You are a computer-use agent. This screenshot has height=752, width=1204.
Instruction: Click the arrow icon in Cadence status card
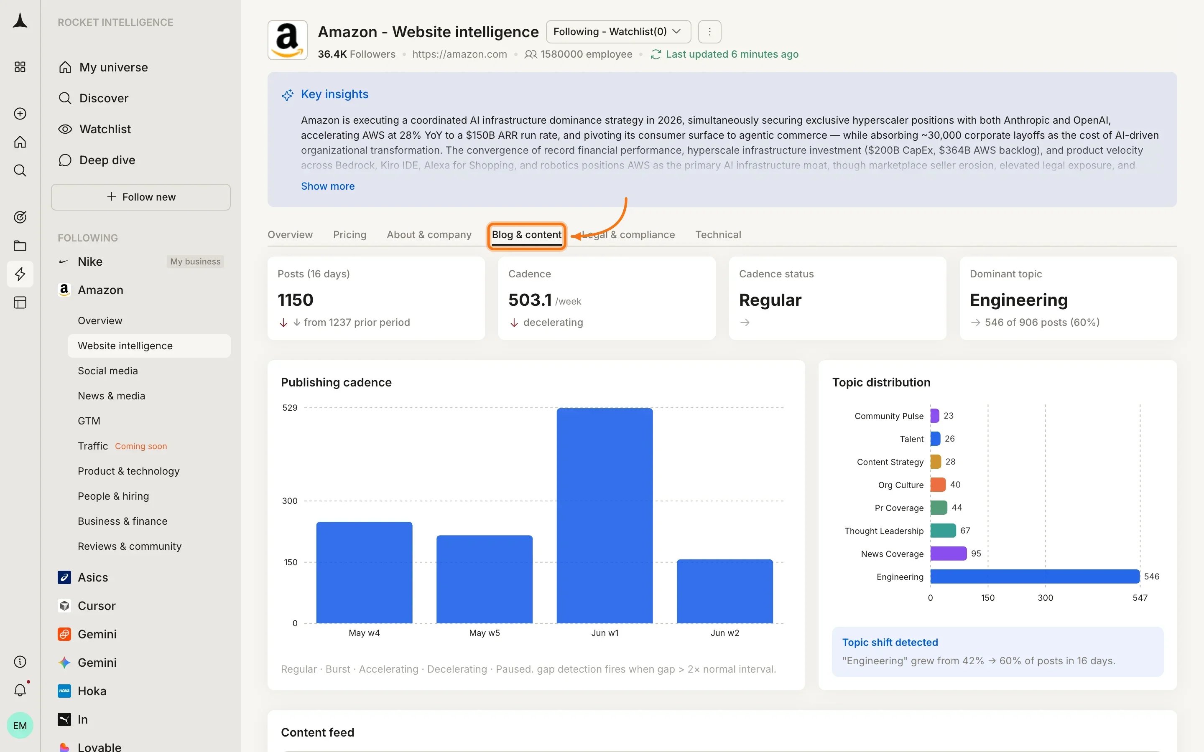(745, 322)
